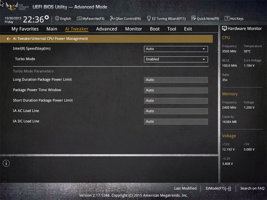Click memory voltage 1.200 V
The width and height of the screenshot is (267, 200).
tap(249, 107)
